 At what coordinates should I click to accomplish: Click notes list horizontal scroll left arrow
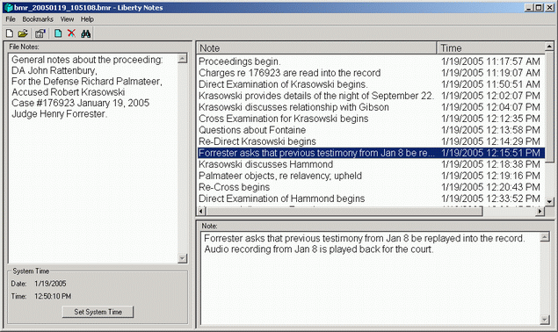(x=201, y=212)
